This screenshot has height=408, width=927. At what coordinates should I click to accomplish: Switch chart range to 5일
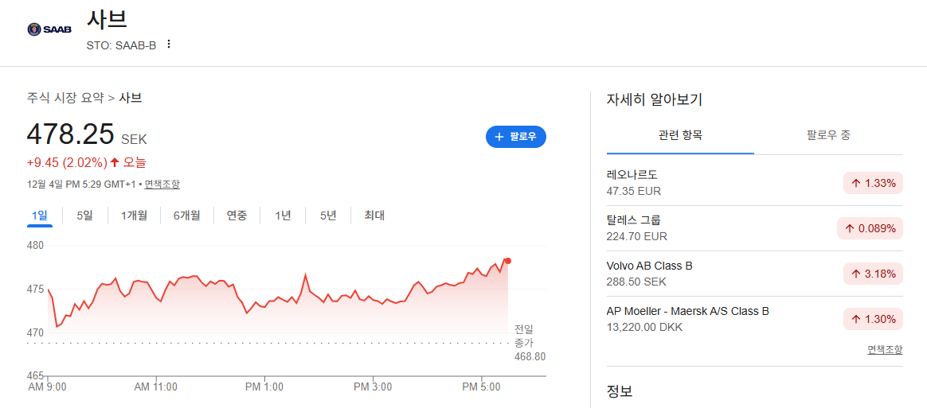point(84,216)
